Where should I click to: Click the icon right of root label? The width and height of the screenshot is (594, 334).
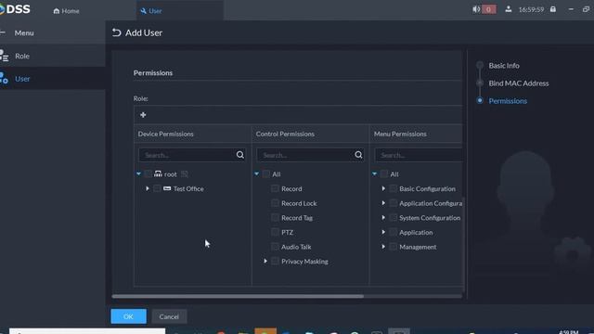point(185,173)
